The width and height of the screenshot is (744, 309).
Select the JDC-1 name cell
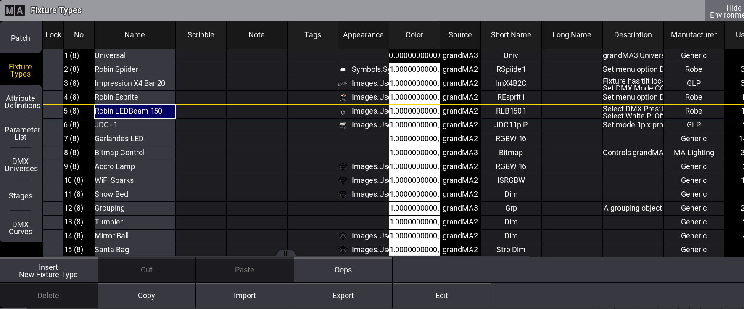(135, 125)
